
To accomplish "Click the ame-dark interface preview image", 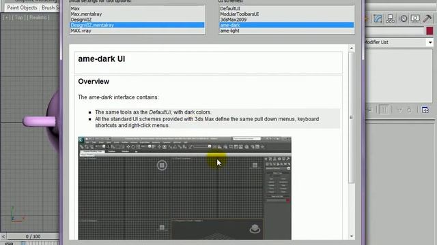I will click(x=184, y=188).
